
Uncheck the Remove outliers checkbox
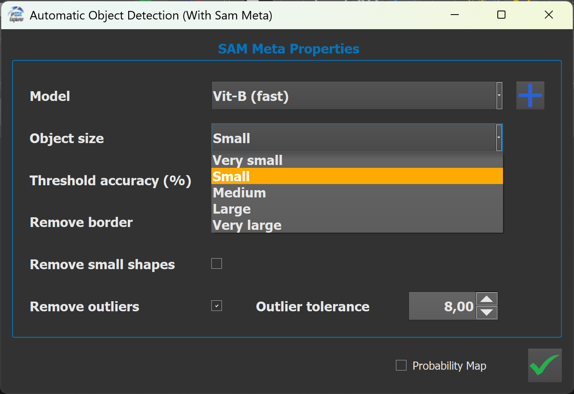216,306
